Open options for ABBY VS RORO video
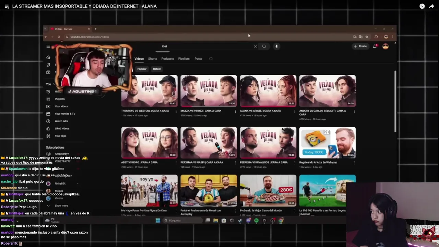Image resolution: width=439 pixels, height=247 pixels. 176,163
